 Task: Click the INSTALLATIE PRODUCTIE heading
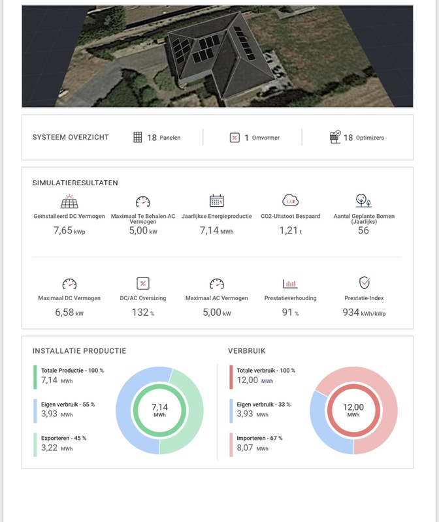79,351
